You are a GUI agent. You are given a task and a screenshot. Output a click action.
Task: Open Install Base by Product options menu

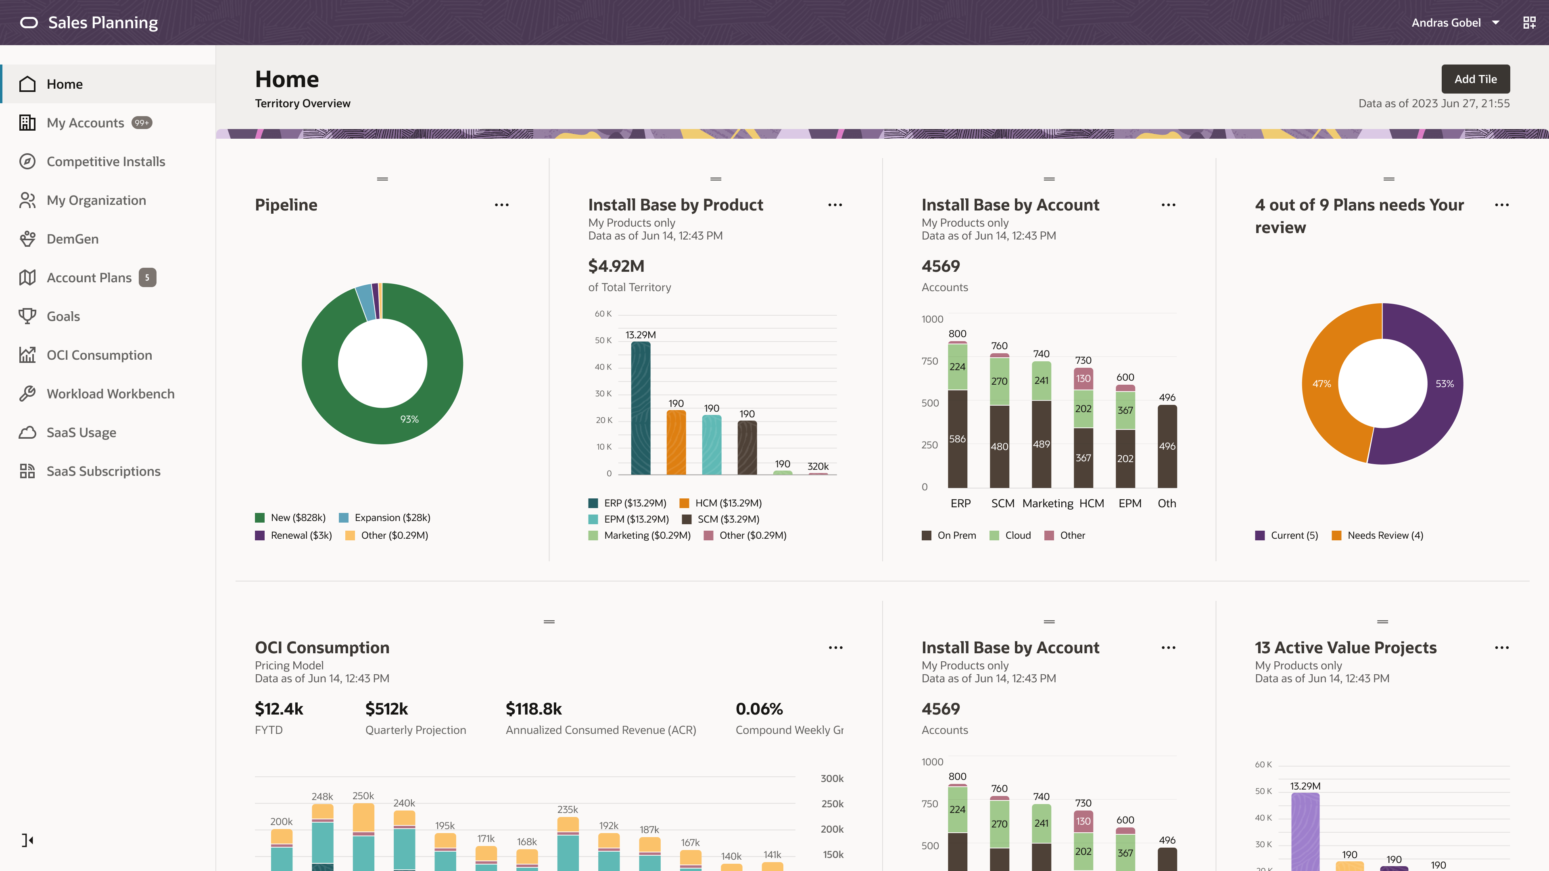(835, 205)
